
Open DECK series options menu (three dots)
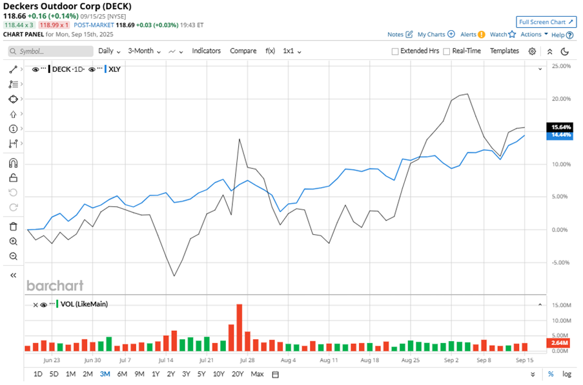[43, 68]
